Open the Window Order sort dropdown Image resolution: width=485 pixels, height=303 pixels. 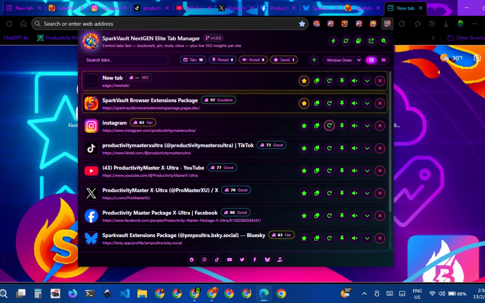[342, 60]
